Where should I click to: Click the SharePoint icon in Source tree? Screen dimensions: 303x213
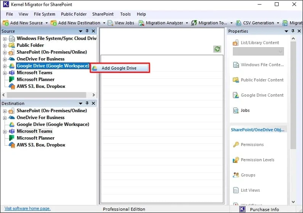11,52
